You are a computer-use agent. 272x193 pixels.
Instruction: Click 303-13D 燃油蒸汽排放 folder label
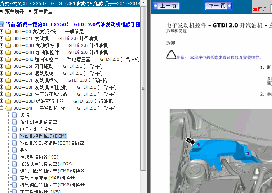pyautogui.click(x=63, y=101)
